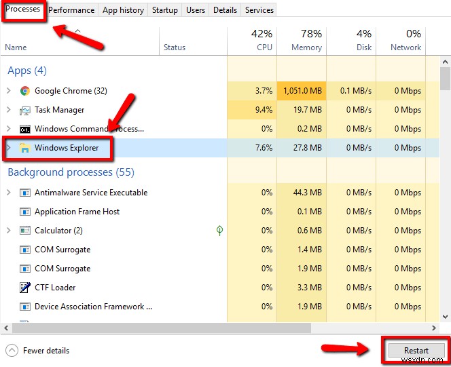Click the horizontal scrollbar right arrow

pos(434,328)
